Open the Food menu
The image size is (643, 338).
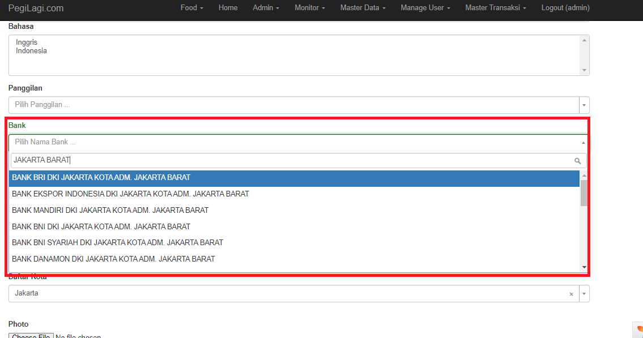click(x=191, y=8)
